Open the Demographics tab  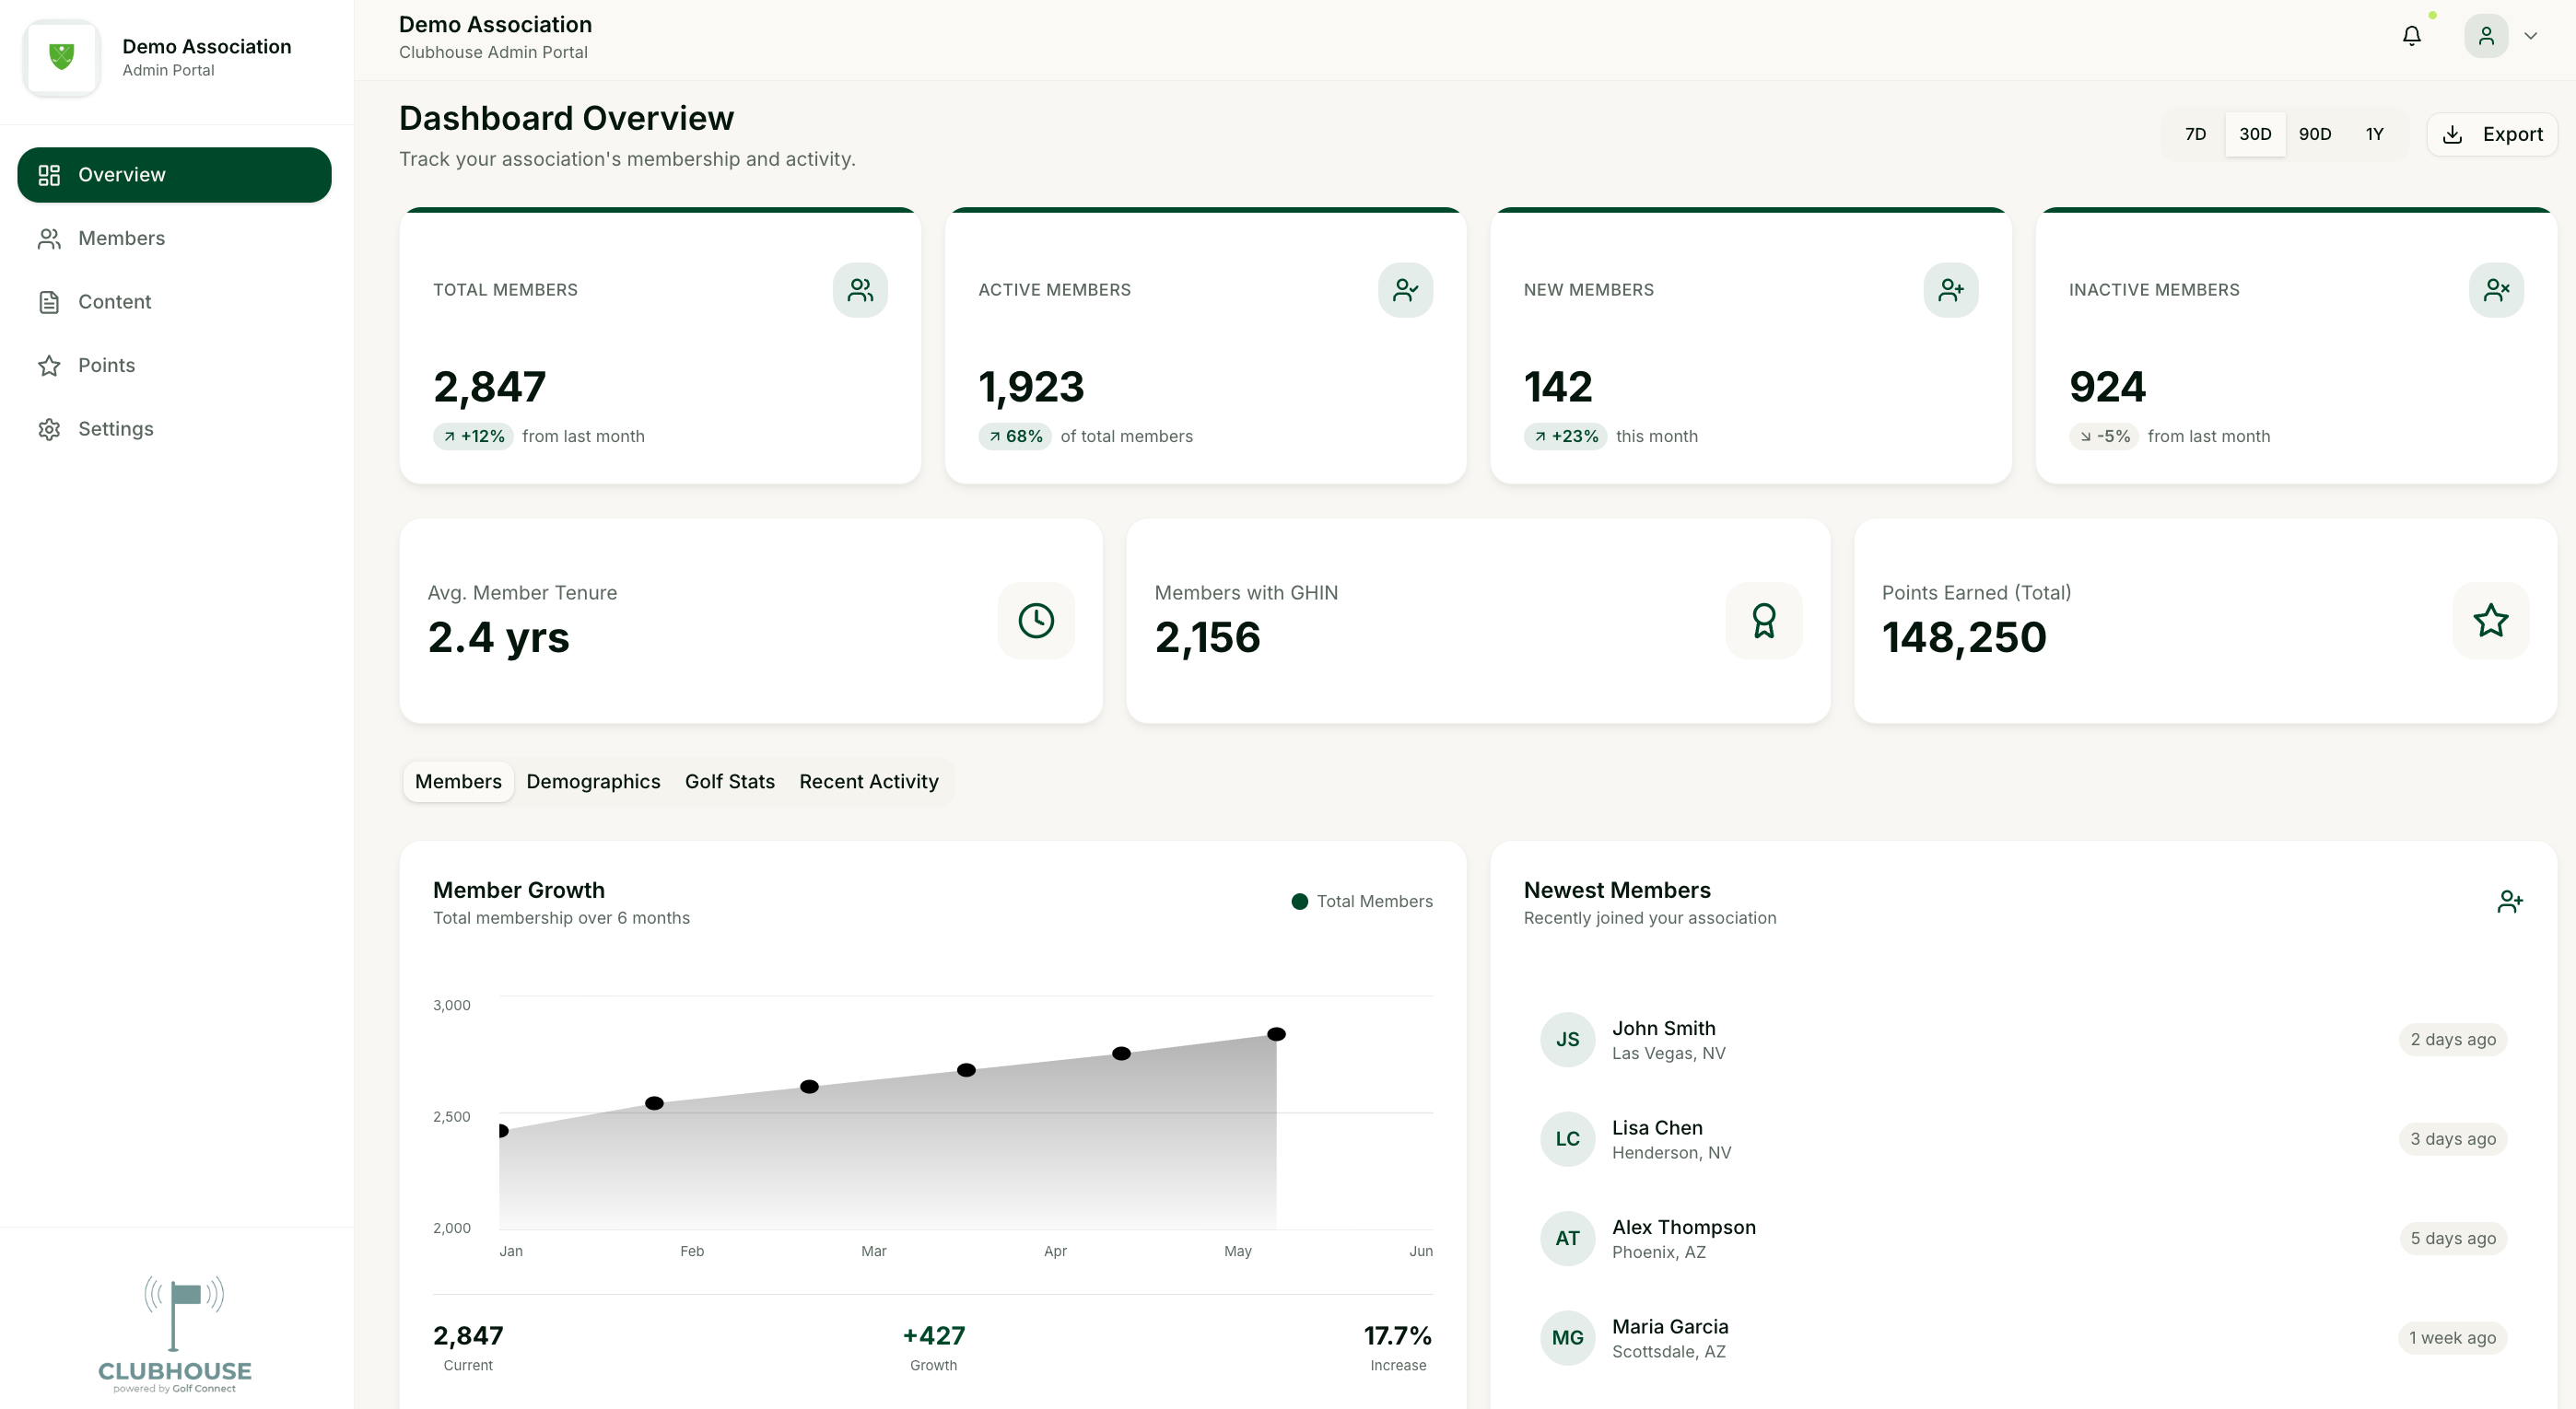[x=592, y=782]
